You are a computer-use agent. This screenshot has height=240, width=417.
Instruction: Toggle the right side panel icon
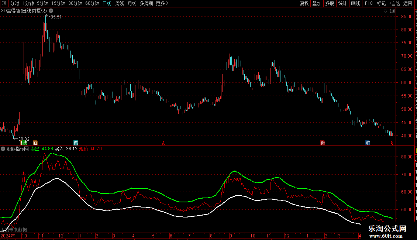[x=392, y=11]
